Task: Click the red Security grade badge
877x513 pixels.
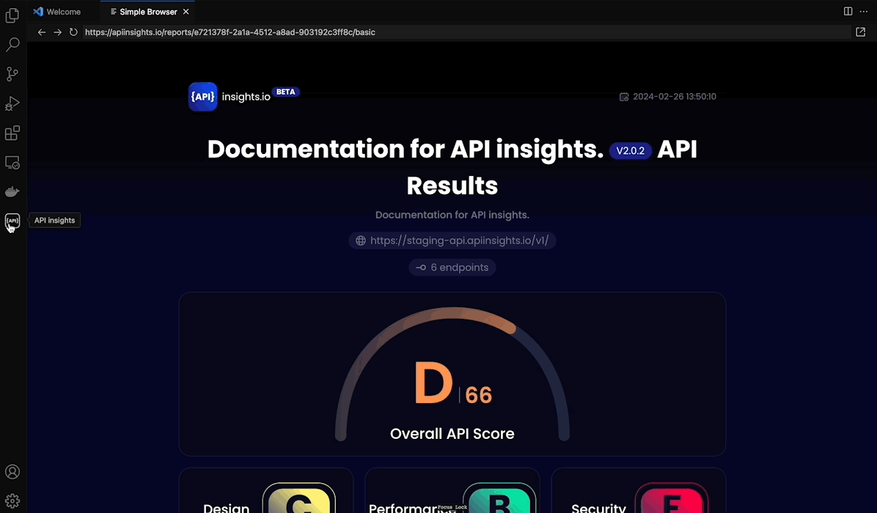Action: pyautogui.click(x=671, y=498)
